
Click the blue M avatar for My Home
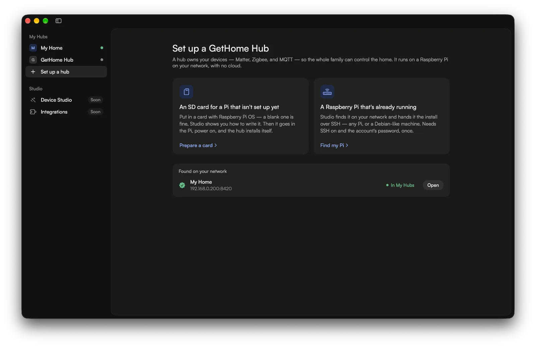33,48
